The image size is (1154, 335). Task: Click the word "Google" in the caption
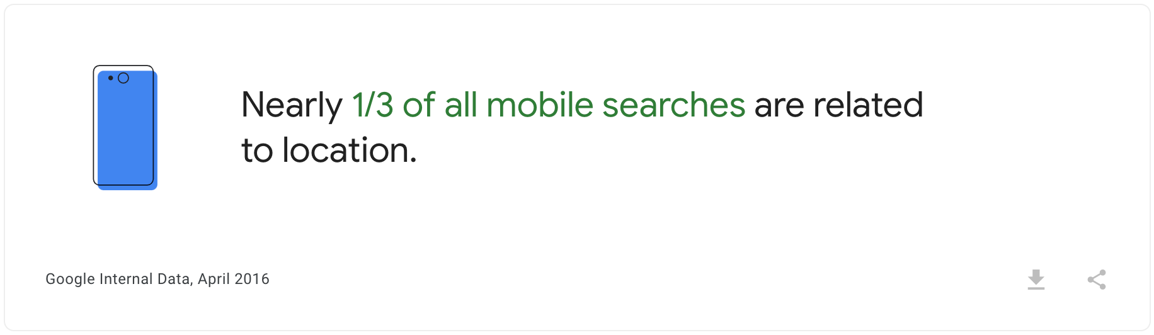(70, 279)
